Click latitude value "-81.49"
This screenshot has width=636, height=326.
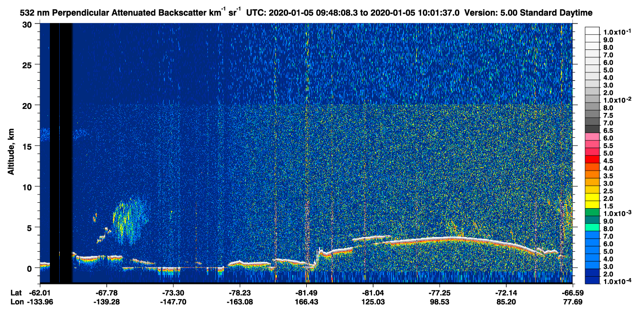[306, 292]
